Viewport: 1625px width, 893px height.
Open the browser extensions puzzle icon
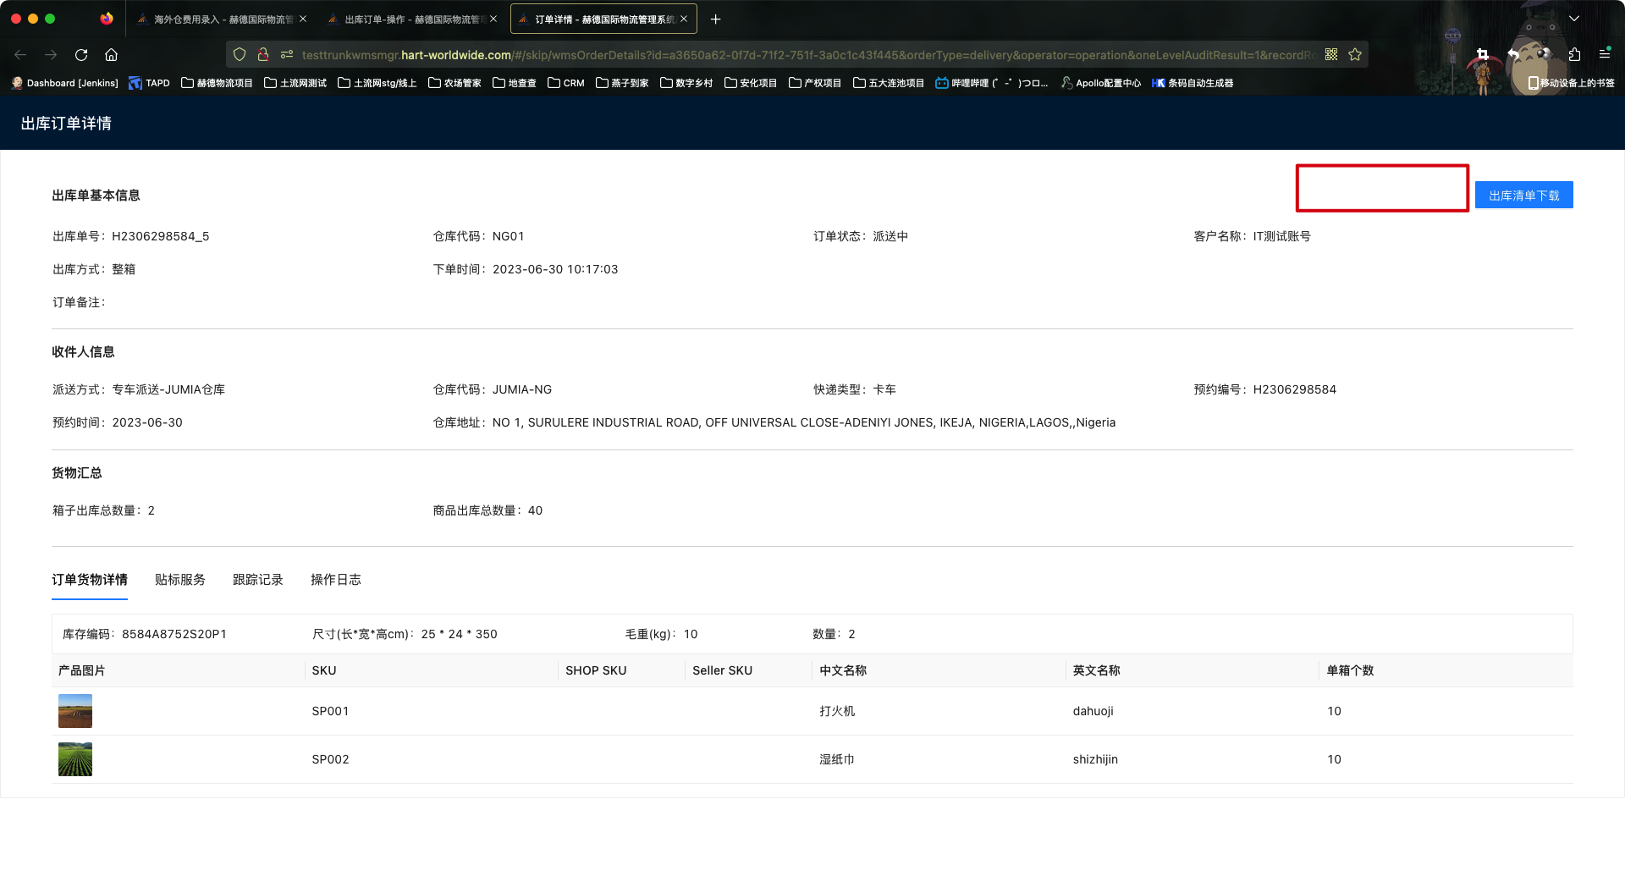point(1574,55)
